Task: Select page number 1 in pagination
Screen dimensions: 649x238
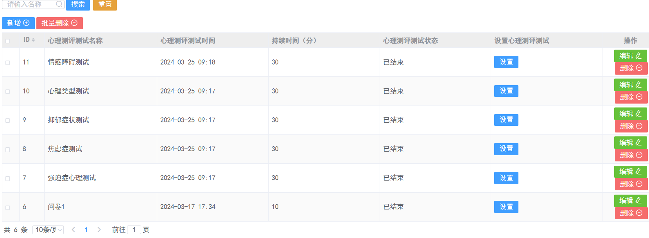Action: pyautogui.click(x=86, y=230)
